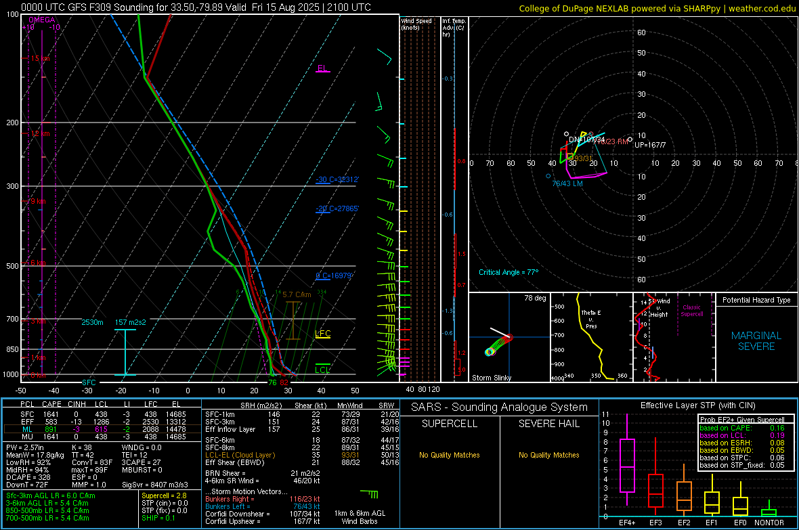Click the ConvT = 83F value
The image size is (799, 530).
click(92, 463)
